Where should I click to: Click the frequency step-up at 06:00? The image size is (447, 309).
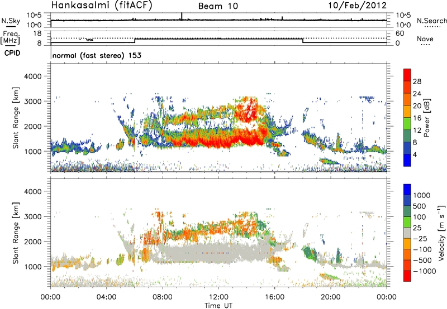pyautogui.click(x=135, y=41)
